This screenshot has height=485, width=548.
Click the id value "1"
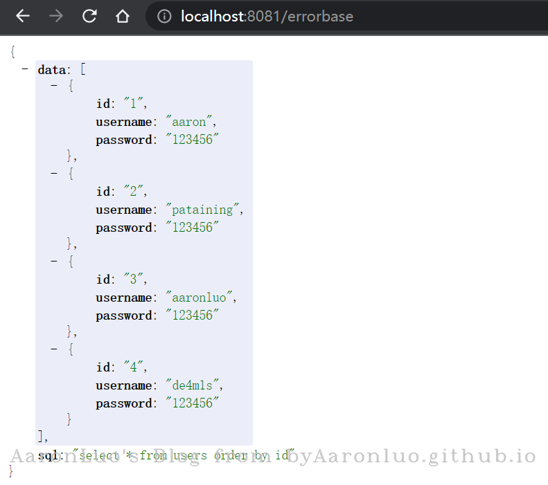coord(134,104)
